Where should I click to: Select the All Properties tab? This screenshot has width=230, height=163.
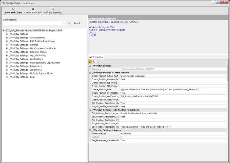pos(96,57)
